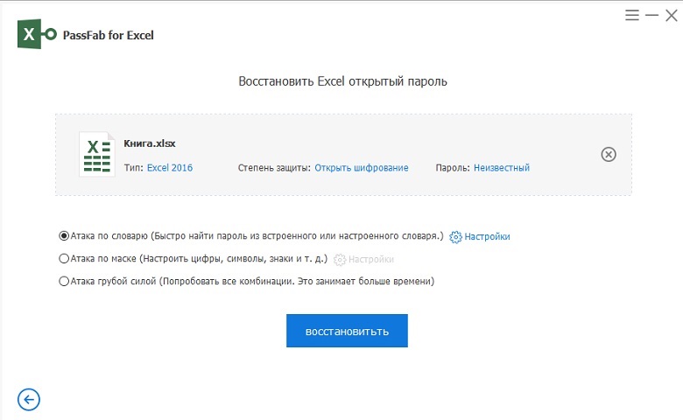Minimize the PassFab window
The width and height of the screenshot is (683, 420).
coord(651,15)
